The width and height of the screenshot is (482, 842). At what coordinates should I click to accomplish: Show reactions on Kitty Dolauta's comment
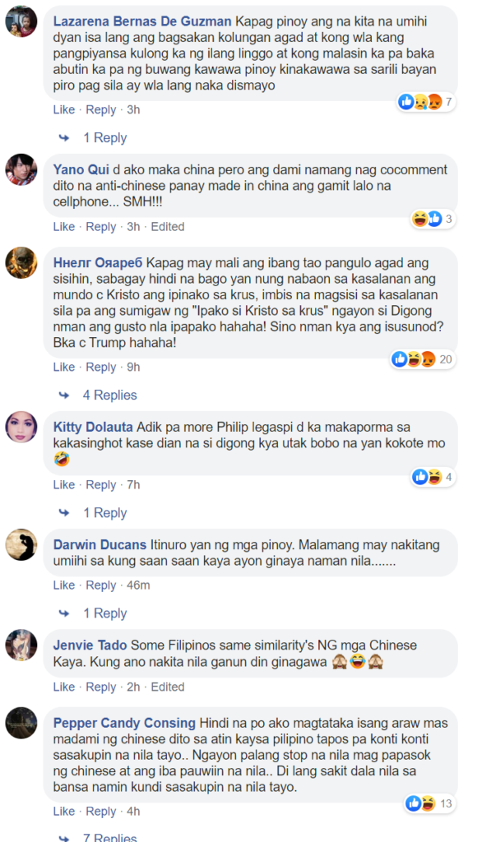coord(433,477)
